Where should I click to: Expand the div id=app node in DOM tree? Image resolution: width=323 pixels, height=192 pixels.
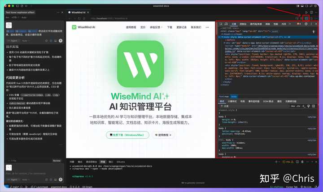pos(224,43)
